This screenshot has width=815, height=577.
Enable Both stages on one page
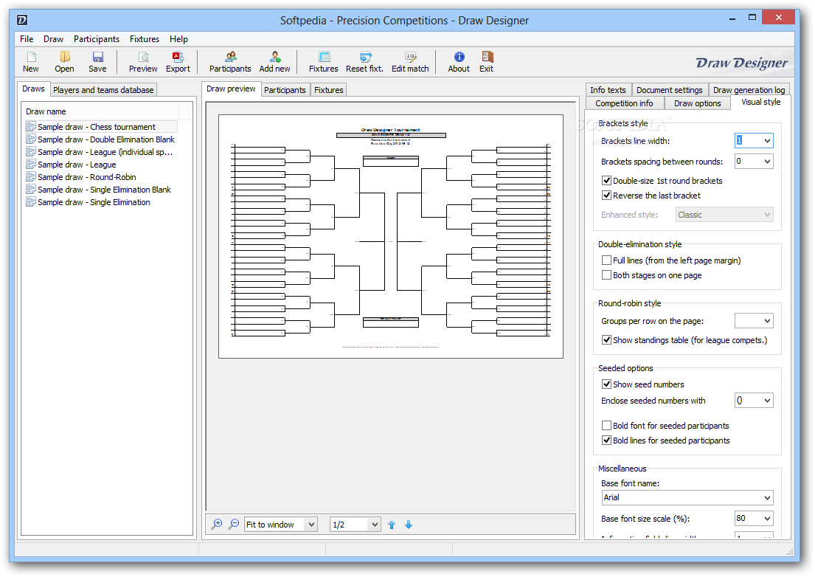tap(606, 275)
